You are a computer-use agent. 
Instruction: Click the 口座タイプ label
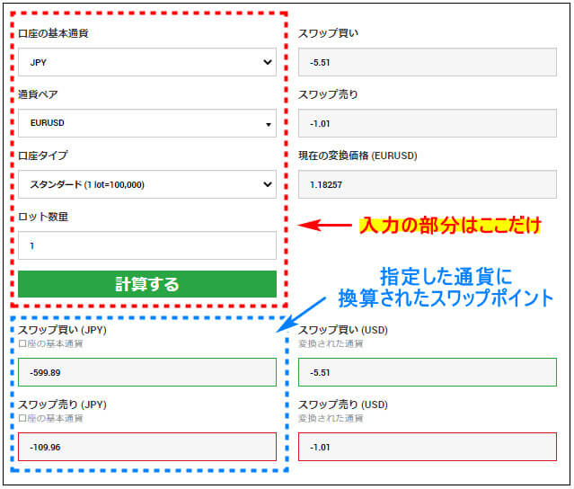point(43,156)
